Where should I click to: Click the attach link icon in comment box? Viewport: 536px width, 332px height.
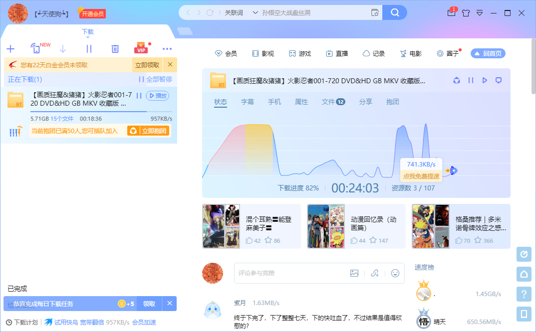[x=375, y=273]
